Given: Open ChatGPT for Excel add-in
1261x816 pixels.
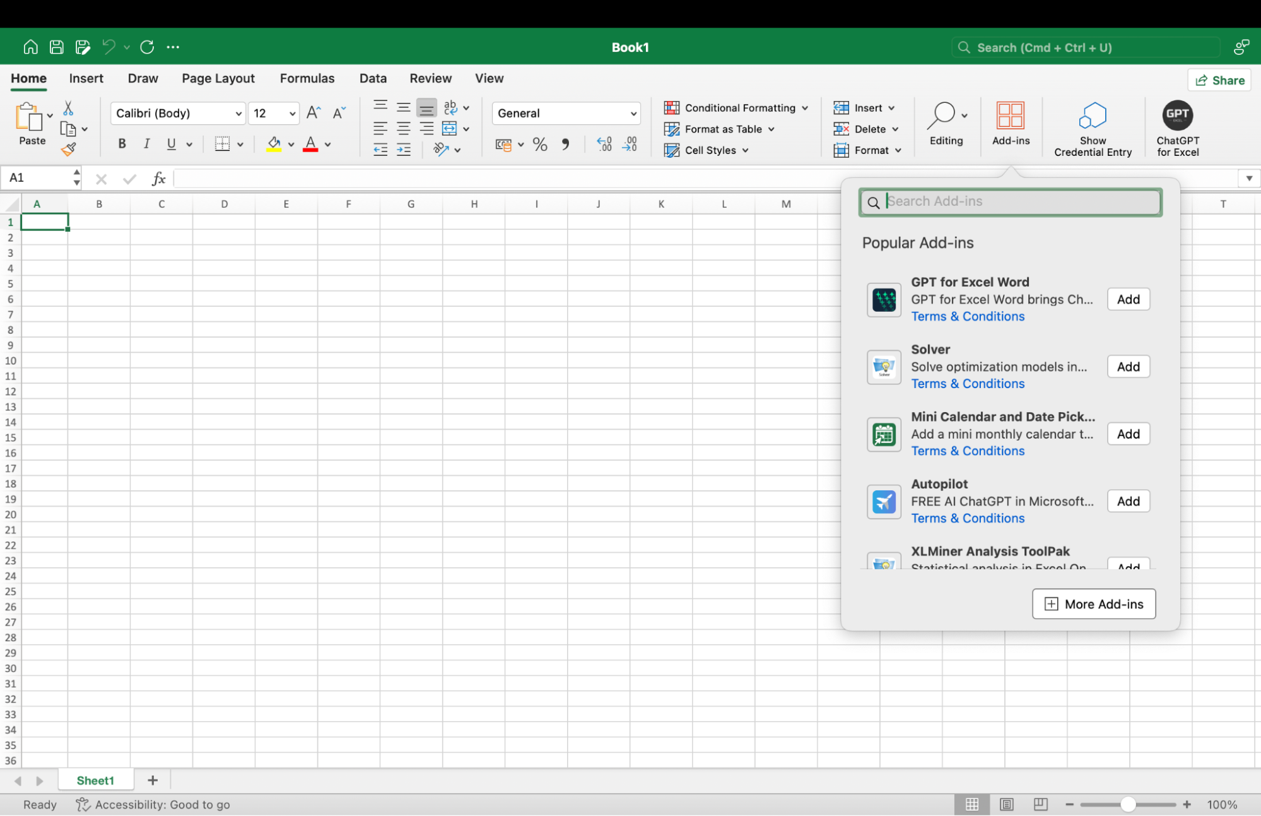Looking at the screenshot, I should point(1177,126).
